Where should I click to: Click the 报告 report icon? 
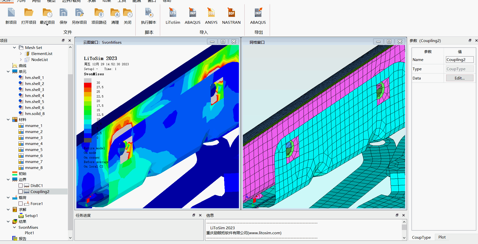click(15, 238)
